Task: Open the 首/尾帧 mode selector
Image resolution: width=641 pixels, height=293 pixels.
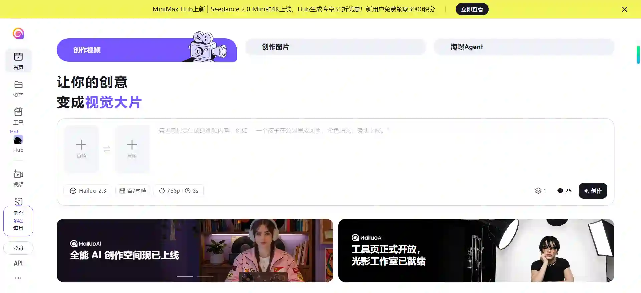Action: click(x=133, y=191)
